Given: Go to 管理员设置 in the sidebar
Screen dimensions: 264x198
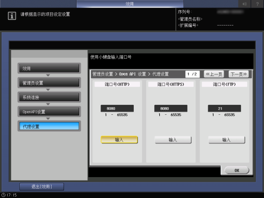Looking at the screenshot, I should click(49, 83).
